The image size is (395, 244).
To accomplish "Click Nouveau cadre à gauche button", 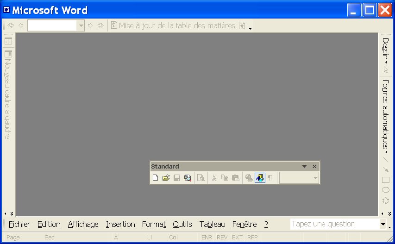I will pyautogui.click(x=8, y=94).
